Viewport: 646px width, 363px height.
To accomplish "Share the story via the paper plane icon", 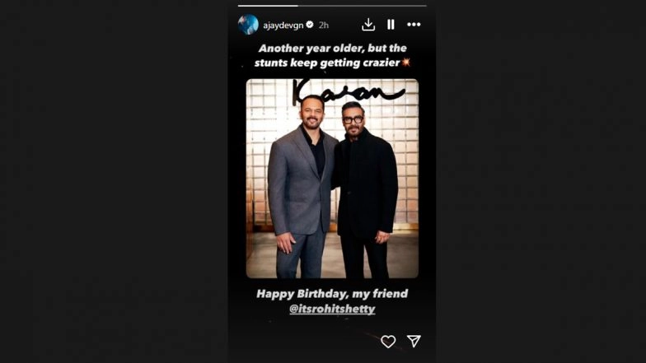I will (x=414, y=341).
